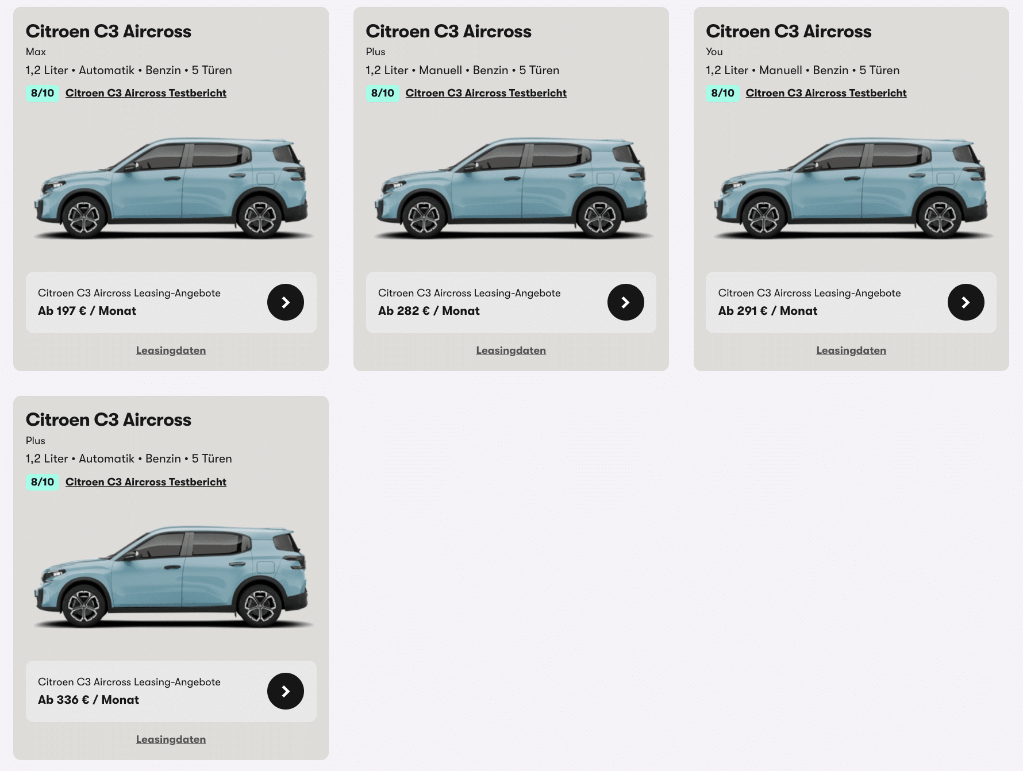1023x771 pixels.
Task: Open Testbericht link on the Plus Automatik card
Action: (x=146, y=482)
